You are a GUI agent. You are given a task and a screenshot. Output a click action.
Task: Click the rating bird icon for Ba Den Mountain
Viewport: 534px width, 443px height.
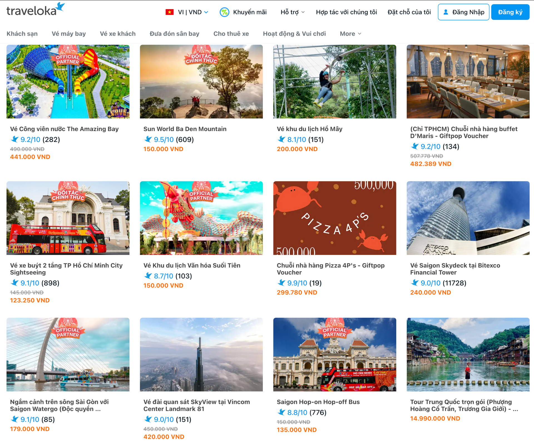click(x=148, y=139)
